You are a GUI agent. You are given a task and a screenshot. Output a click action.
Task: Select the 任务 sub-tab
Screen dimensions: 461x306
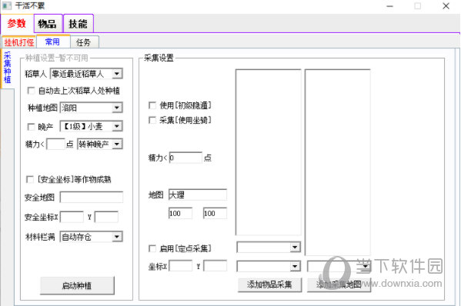84,42
